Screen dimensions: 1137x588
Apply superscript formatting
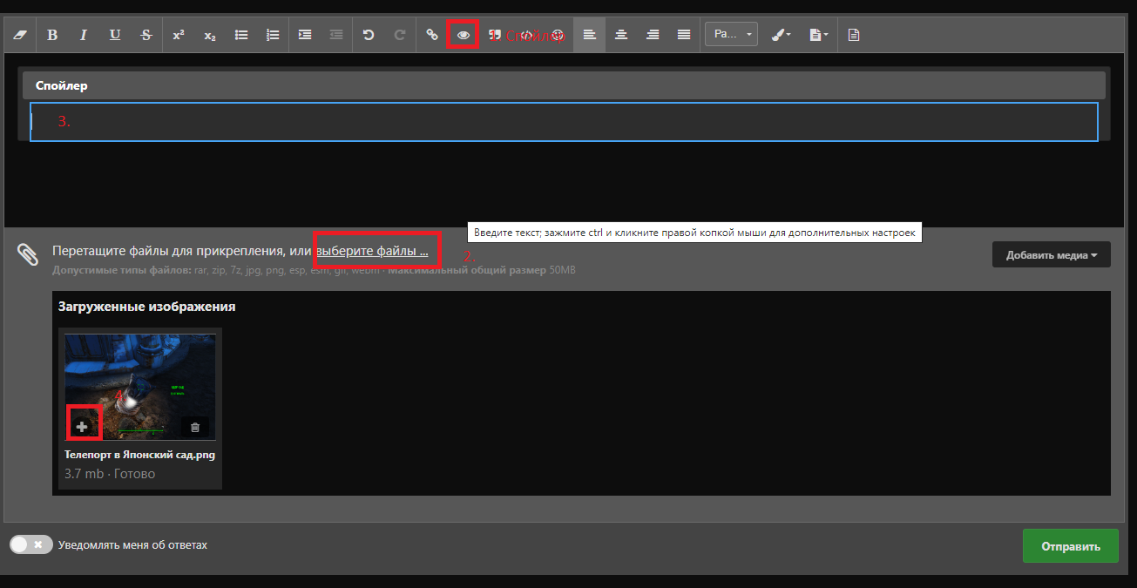(179, 35)
